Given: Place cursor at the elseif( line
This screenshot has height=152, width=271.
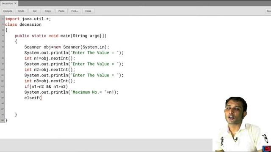Looking at the screenshot, I should [x=33, y=98].
